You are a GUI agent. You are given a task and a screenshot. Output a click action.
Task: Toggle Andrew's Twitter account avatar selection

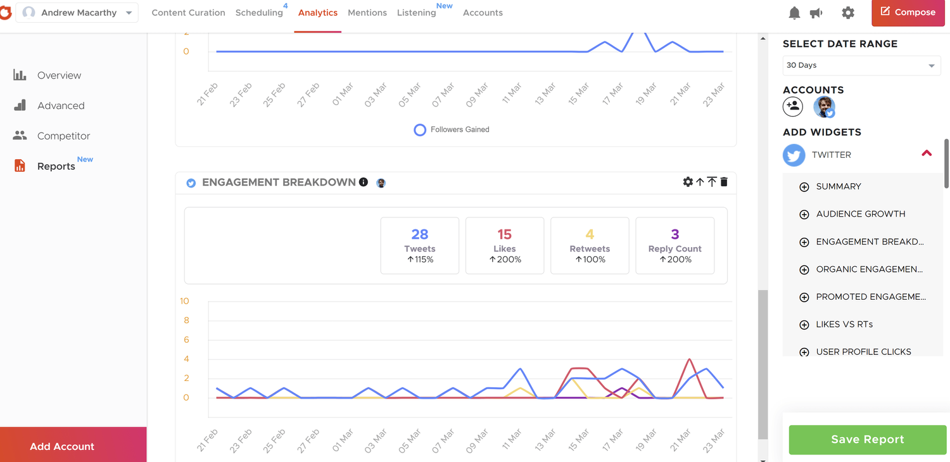(823, 106)
